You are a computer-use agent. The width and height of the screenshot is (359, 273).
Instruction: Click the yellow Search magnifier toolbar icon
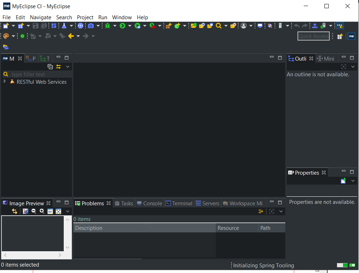pyautogui.click(x=219, y=26)
